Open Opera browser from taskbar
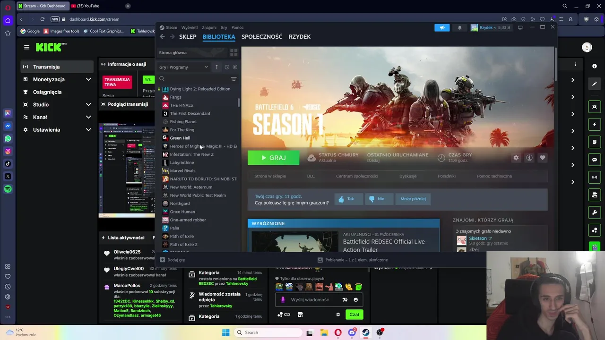605x340 pixels. click(x=337, y=332)
